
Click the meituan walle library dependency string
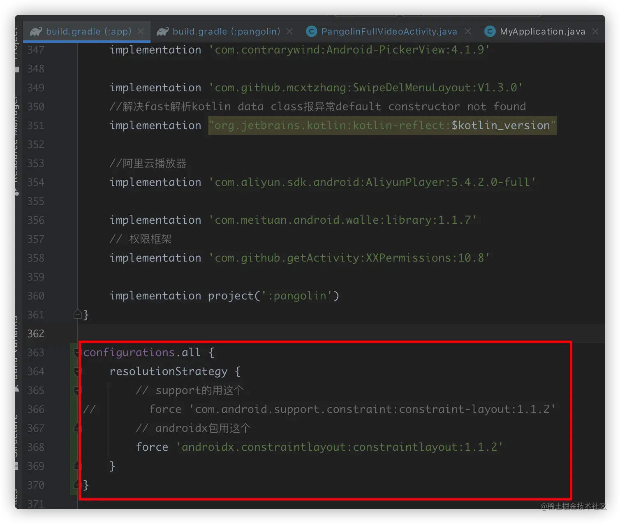click(342, 220)
